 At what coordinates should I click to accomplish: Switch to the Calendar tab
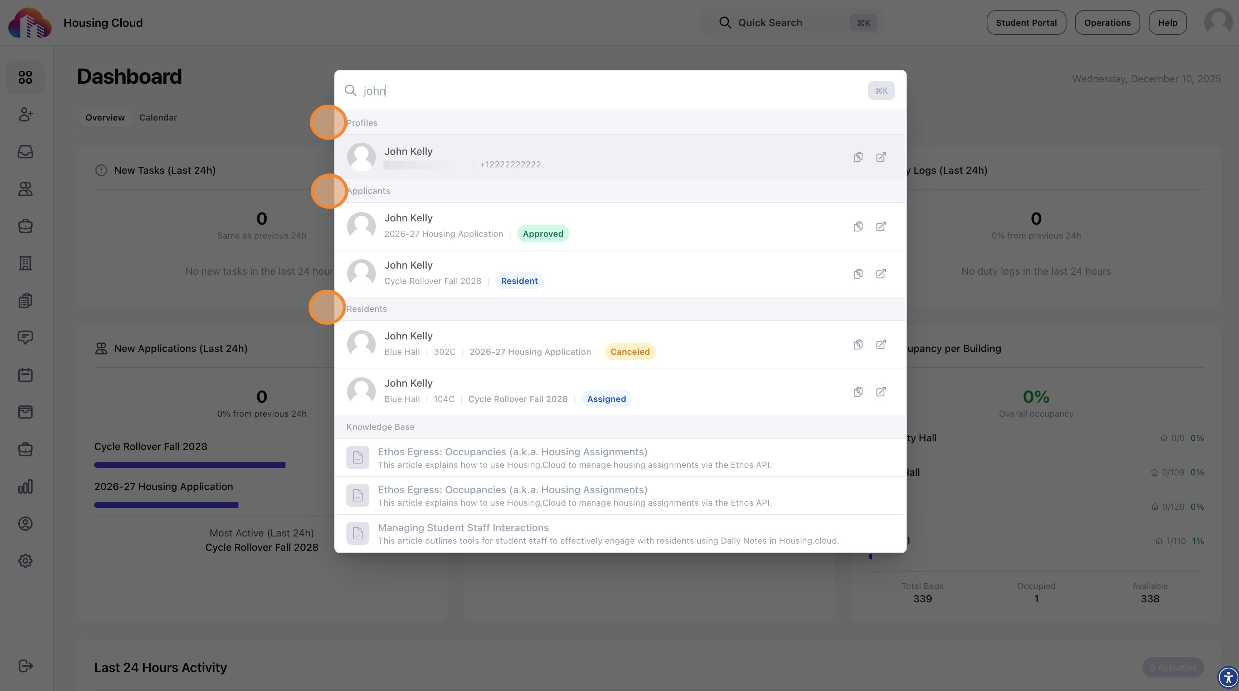(x=158, y=118)
